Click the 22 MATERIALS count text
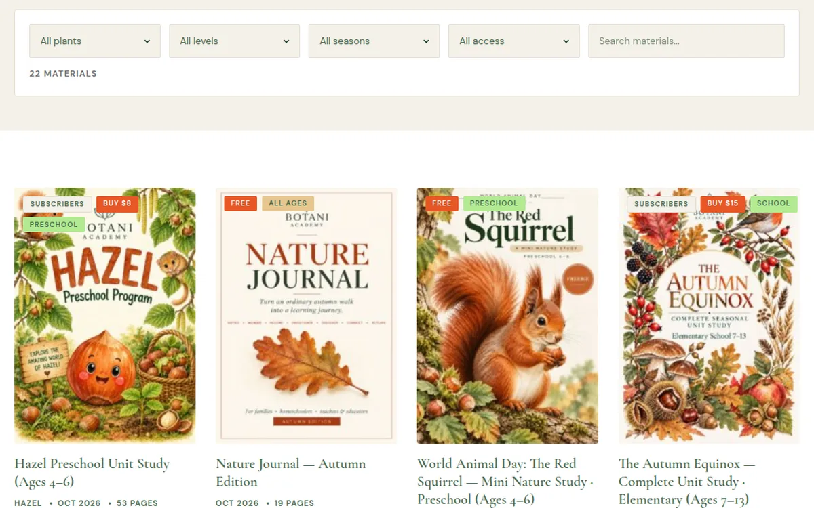 click(x=63, y=73)
